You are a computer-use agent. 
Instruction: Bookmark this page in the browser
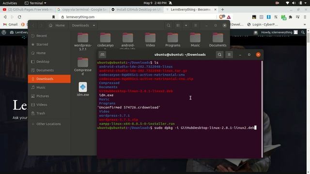(53, 17)
